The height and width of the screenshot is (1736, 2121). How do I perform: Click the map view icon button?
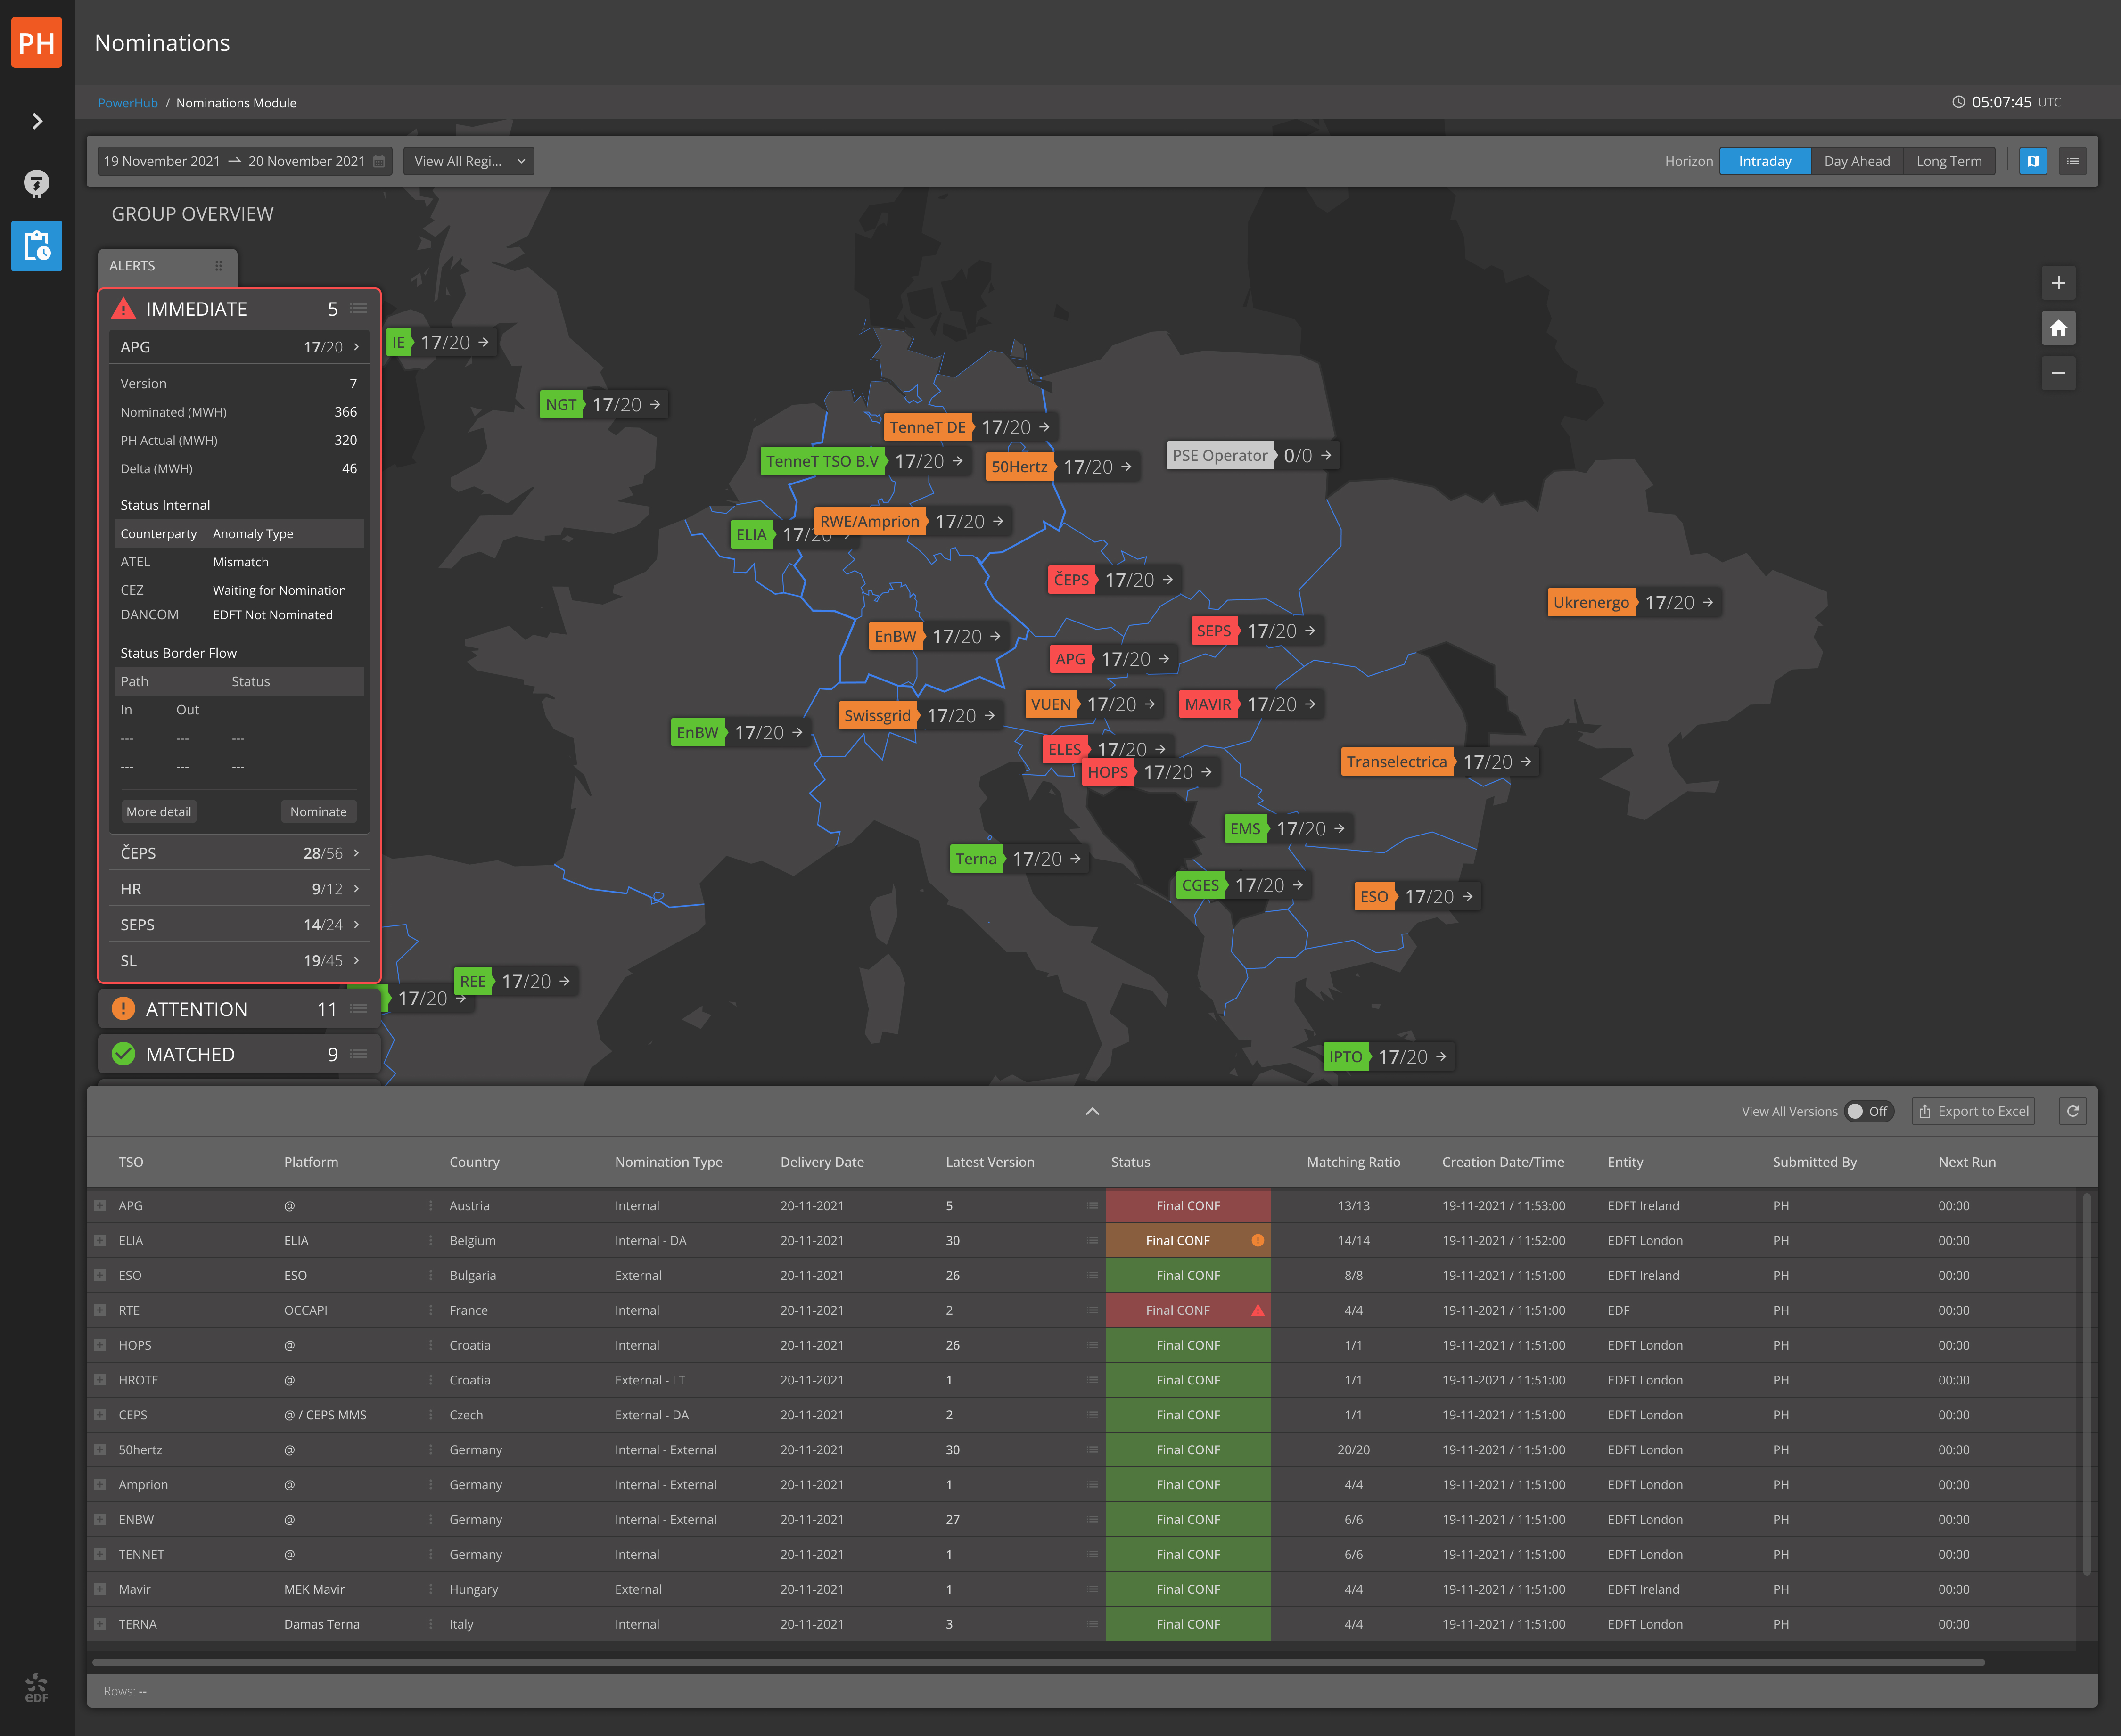(x=2033, y=161)
